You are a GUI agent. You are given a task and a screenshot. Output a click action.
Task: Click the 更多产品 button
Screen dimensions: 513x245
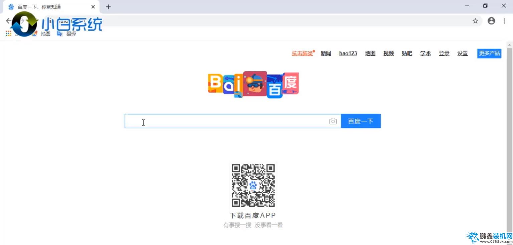click(x=489, y=53)
